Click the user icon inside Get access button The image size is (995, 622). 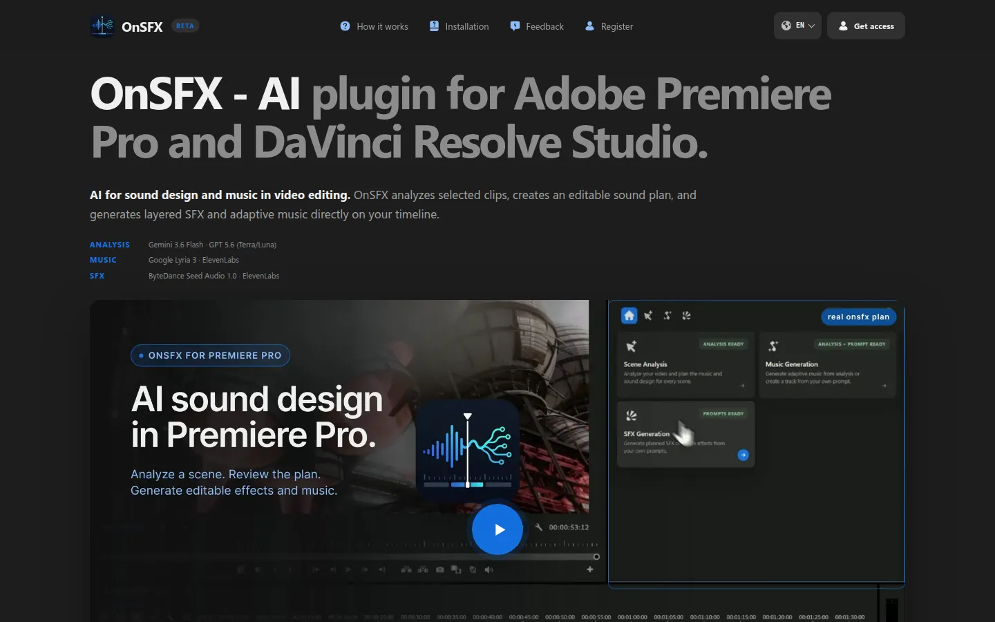click(843, 26)
